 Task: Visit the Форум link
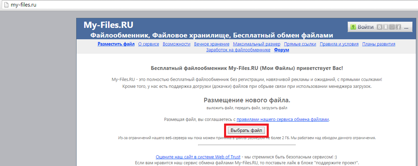coord(281,50)
